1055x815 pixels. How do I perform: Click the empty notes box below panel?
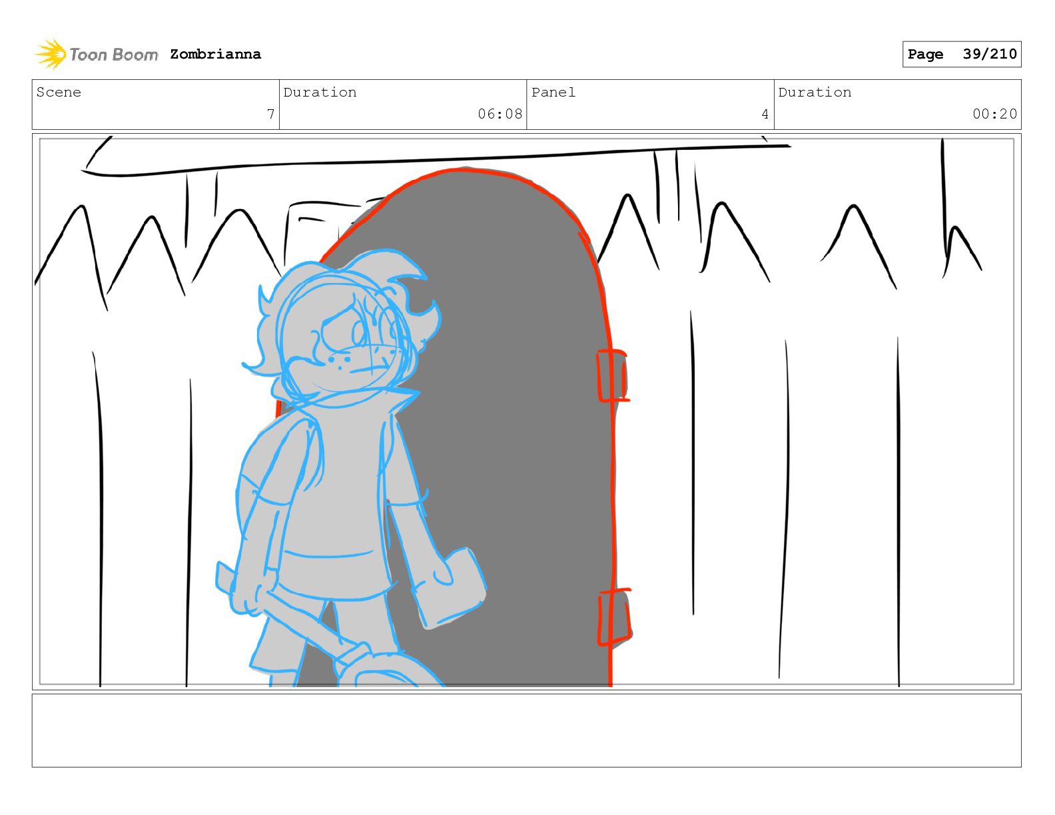pos(526,730)
